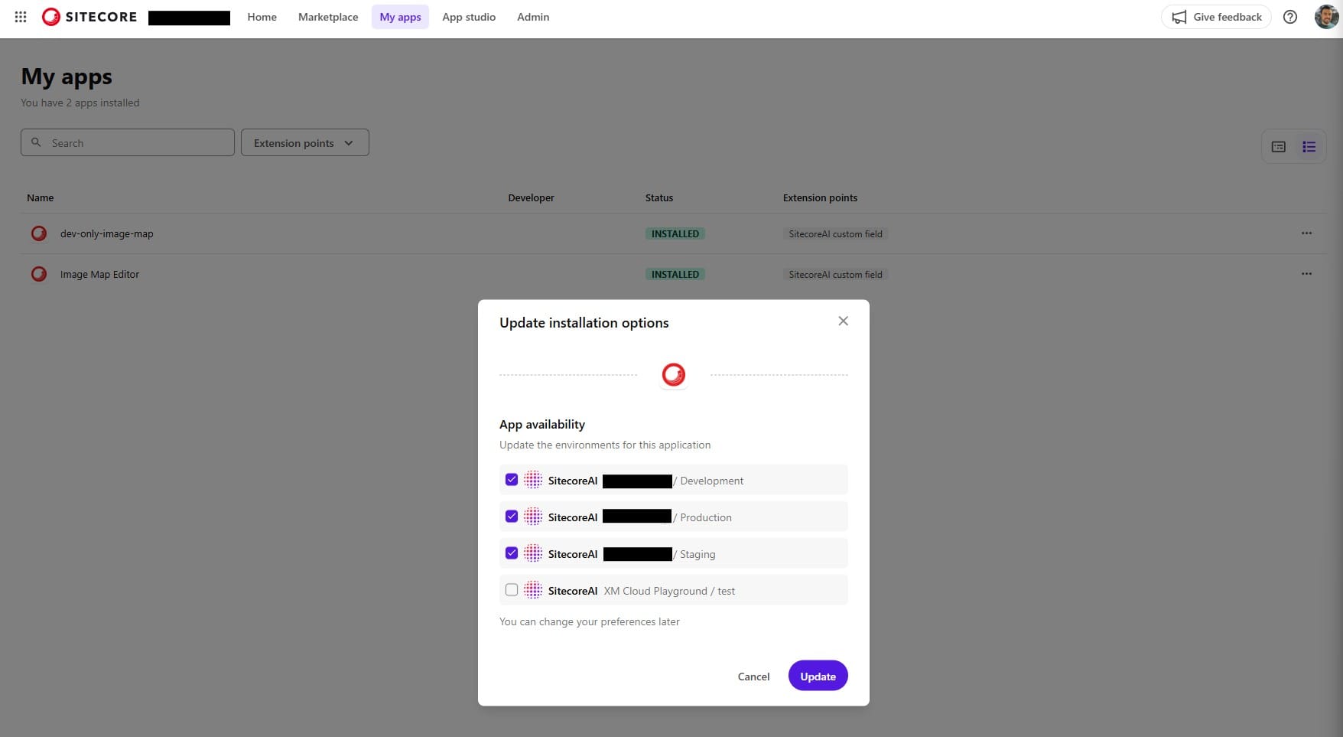This screenshot has width=1343, height=737.
Task: Select the My apps tab
Action: pyautogui.click(x=400, y=17)
